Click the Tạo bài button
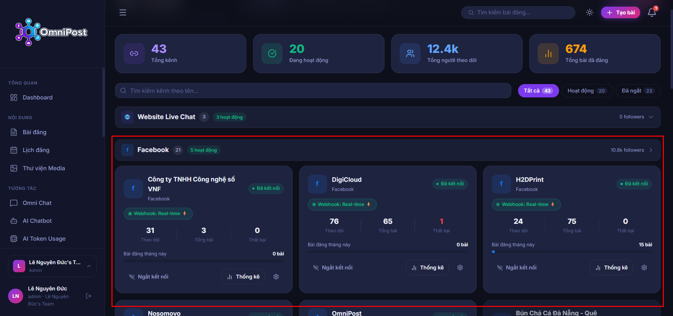 click(620, 13)
